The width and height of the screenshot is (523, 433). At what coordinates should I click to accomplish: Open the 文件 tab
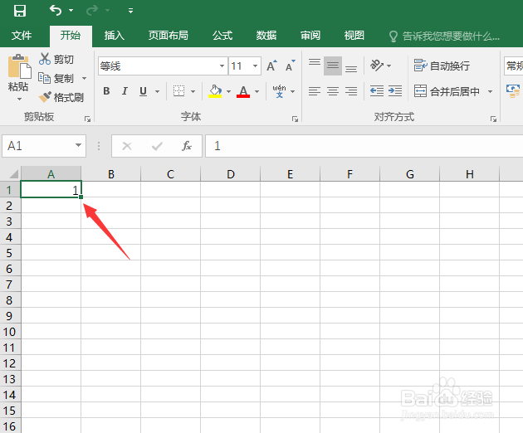[x=22, y=36]
